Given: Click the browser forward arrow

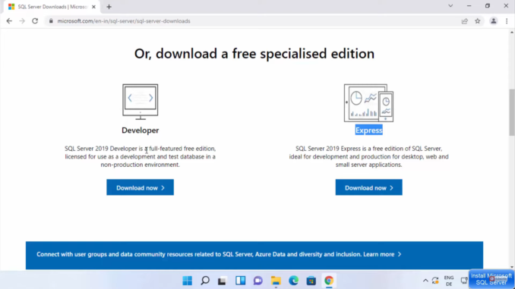Looking at the screenshot, I should coord(22,21).
